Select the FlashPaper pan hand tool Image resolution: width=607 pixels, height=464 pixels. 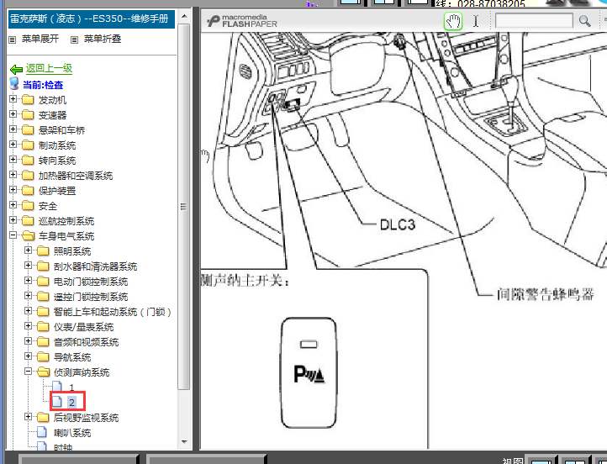[453, 21]
